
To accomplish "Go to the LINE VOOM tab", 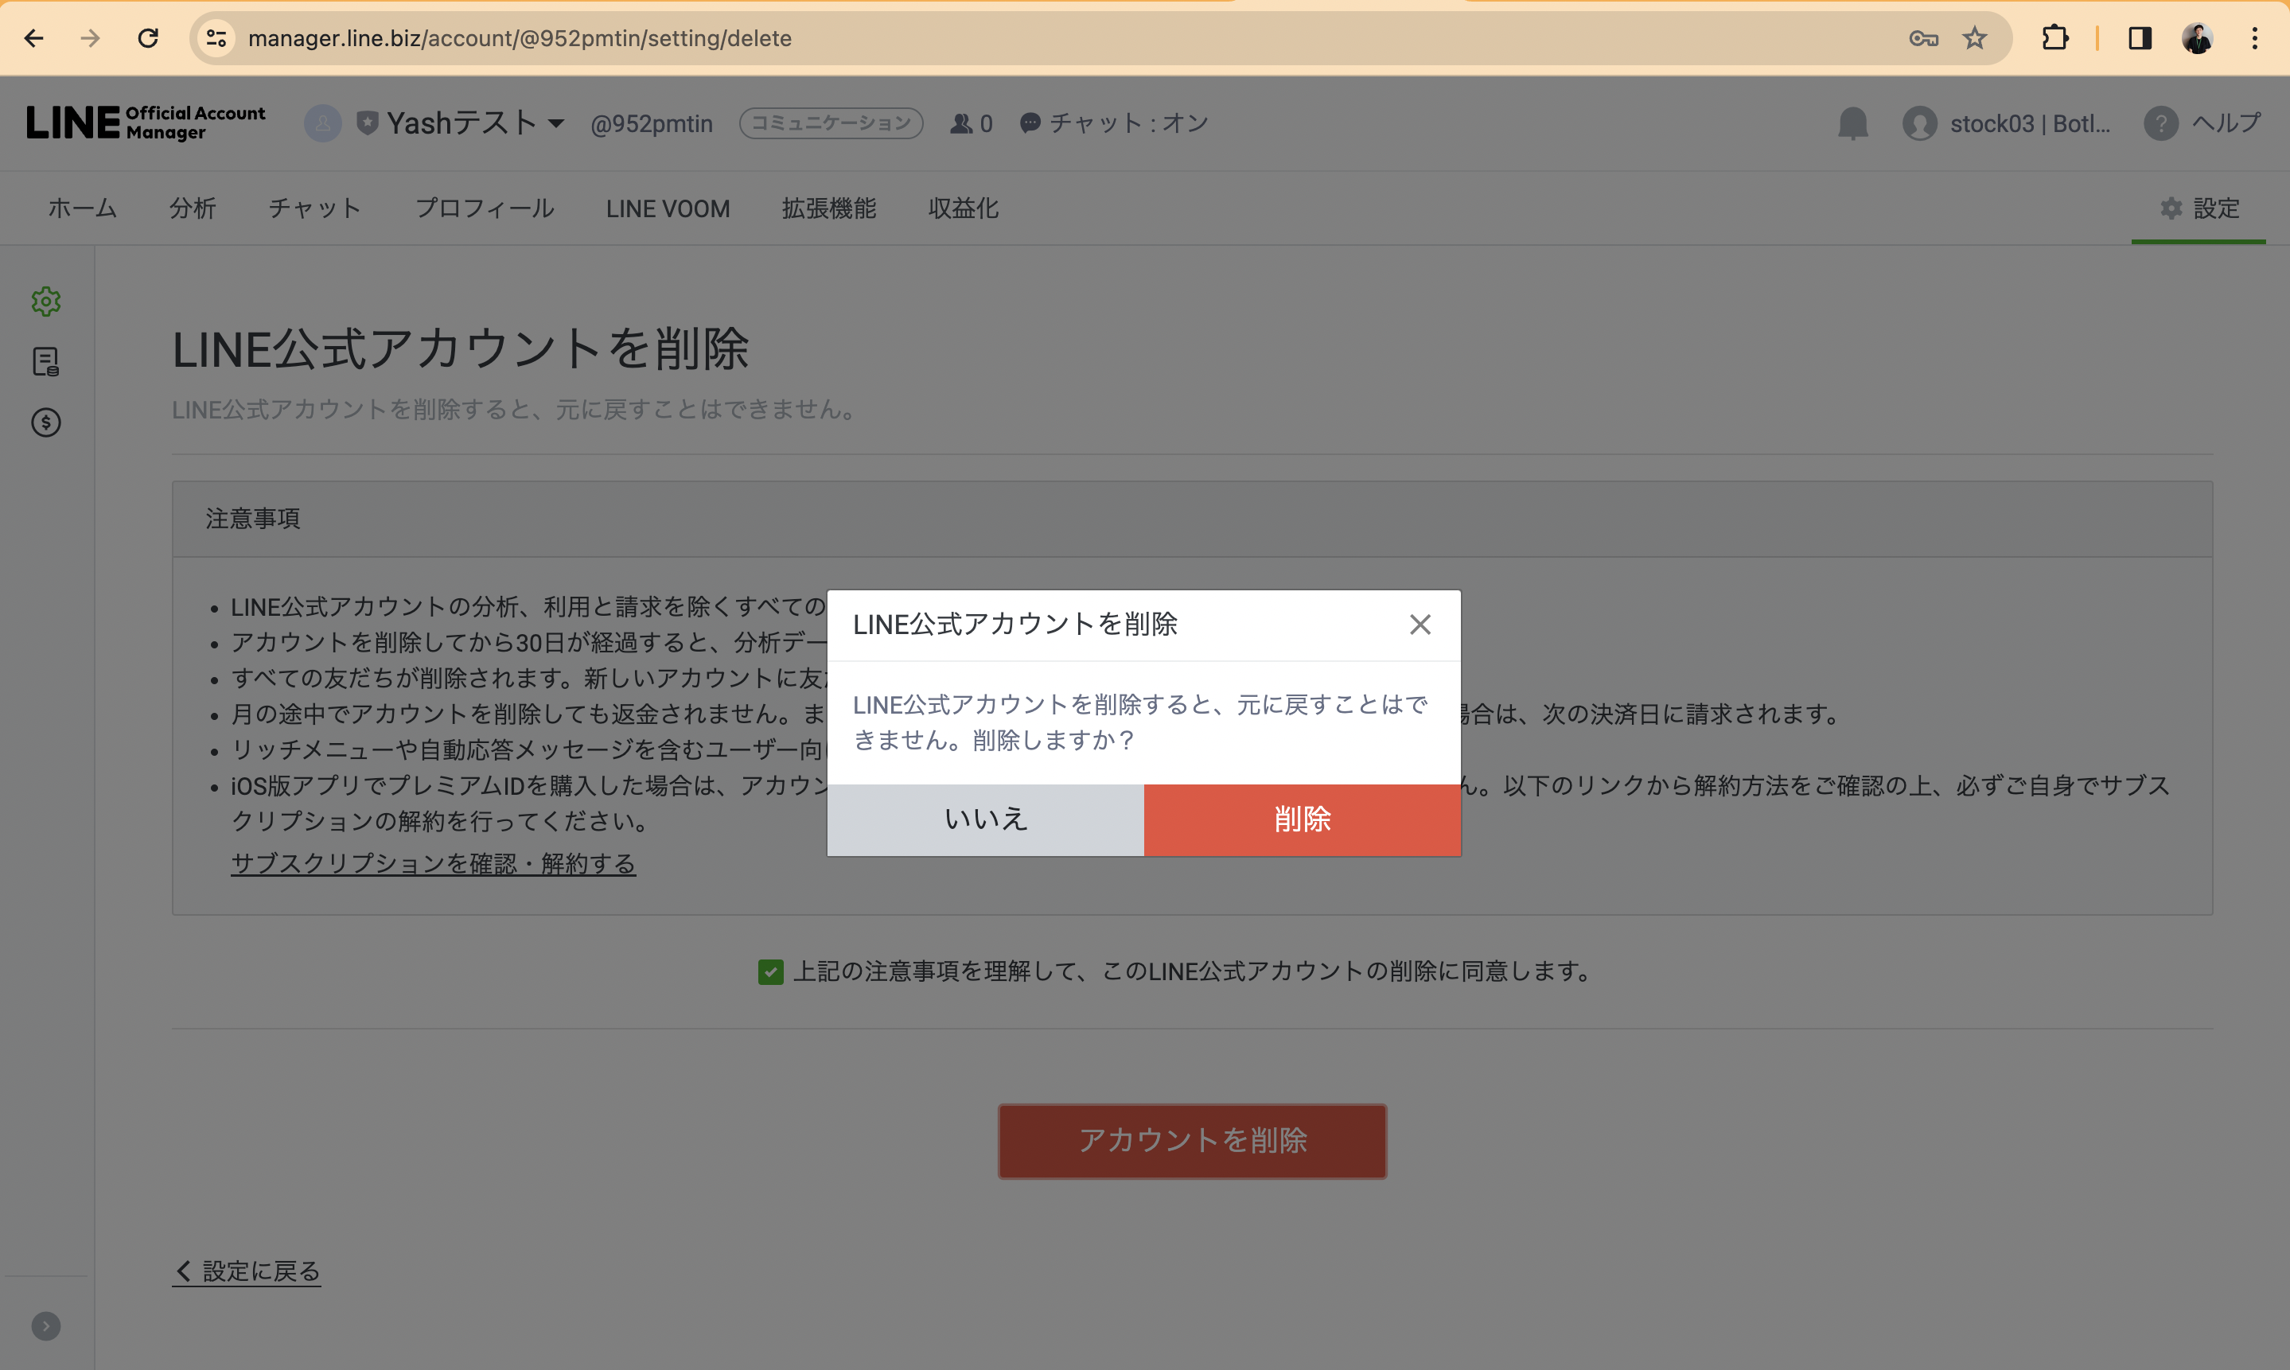I will pyautogui.click(x=668, y=208).
